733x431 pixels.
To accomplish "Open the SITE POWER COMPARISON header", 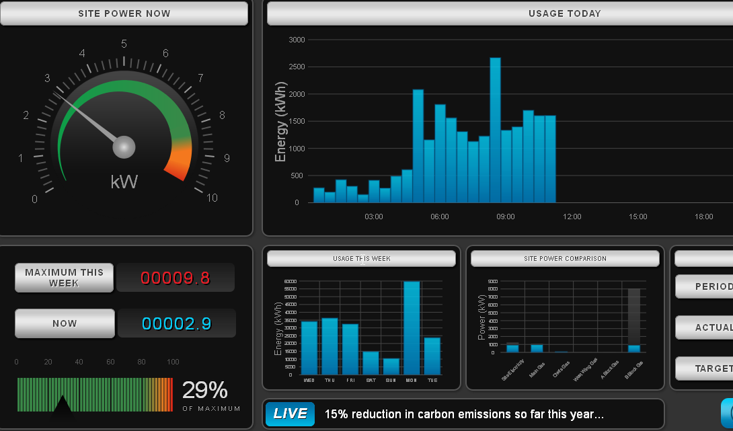I will [565, 258].
